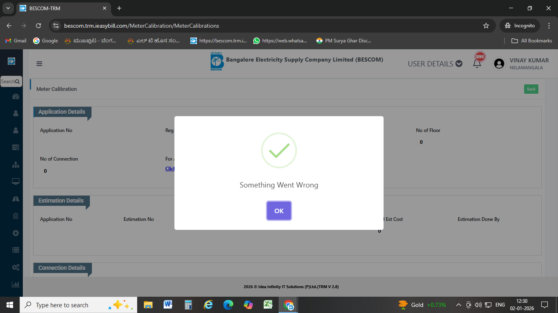Open the settings gears icon in sidebar
Viewport: 558px width, 313px height.
[x=16, y=267]
